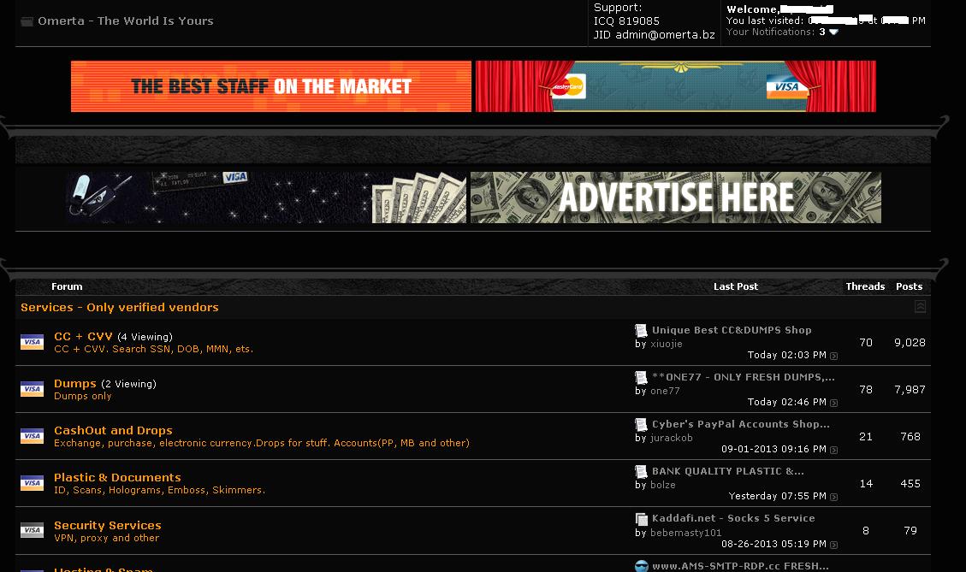Screen dimensions: 966x572
Task: Click the (2 Viewing) text beside Dumps
Action: click(x=128, y=384)
